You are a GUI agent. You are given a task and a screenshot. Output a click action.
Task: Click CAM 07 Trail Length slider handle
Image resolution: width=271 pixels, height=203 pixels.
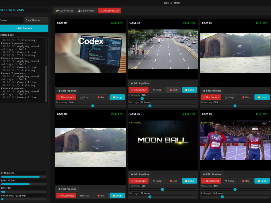(x=222, y=197)
